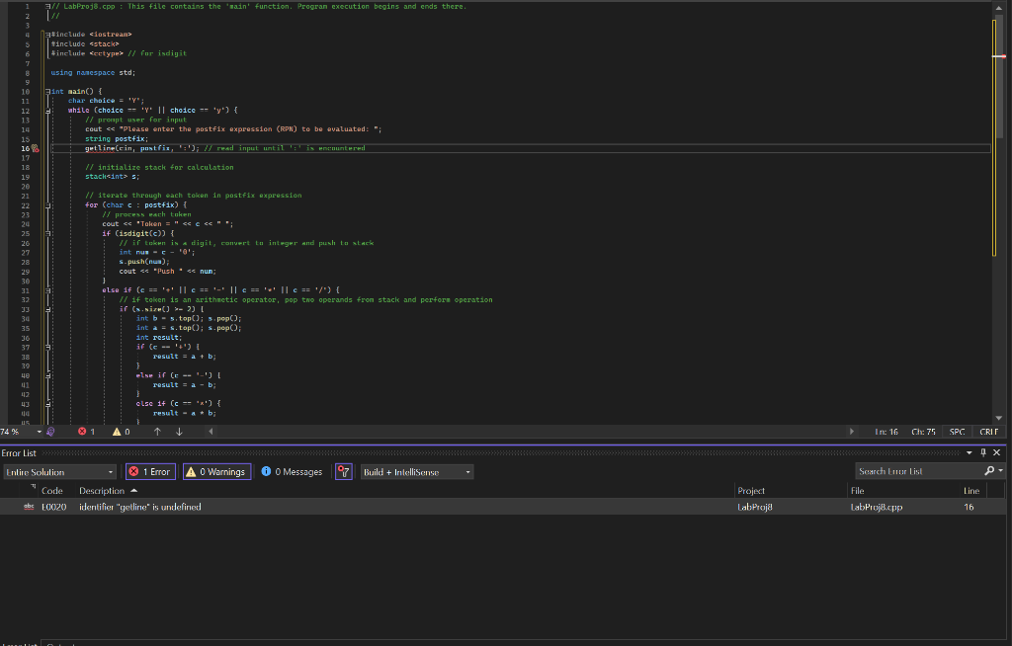
Task: Open the funnel filter icon in Error List toolbar
Action: pyautogui.click(x=343, y=471)
